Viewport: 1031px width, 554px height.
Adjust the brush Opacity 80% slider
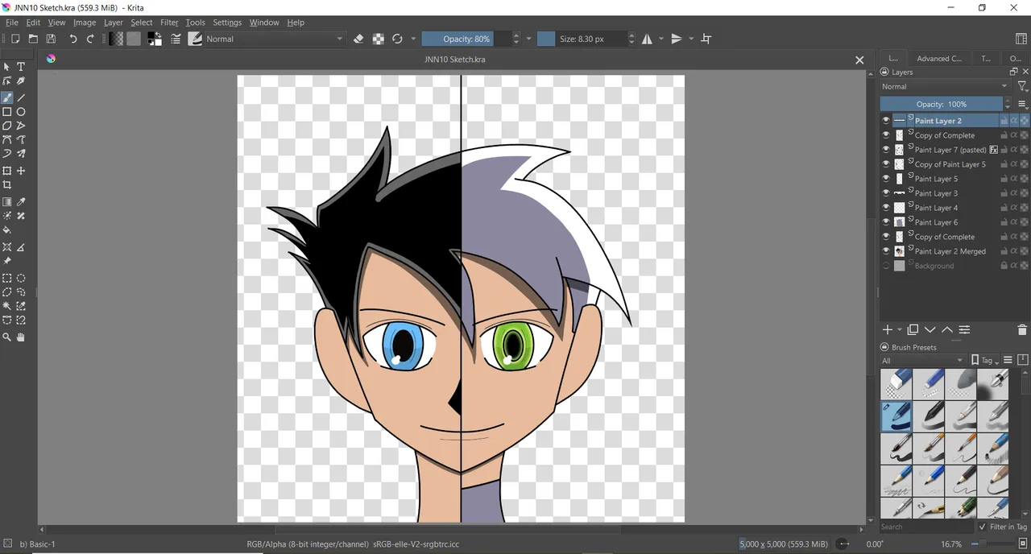pyautogui.click(x=466, y=39)
